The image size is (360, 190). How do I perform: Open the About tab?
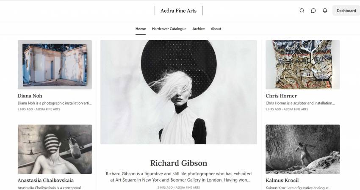point(216,29)
